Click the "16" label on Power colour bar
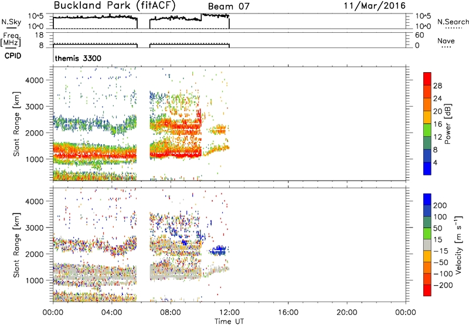 tap(437, 124)
